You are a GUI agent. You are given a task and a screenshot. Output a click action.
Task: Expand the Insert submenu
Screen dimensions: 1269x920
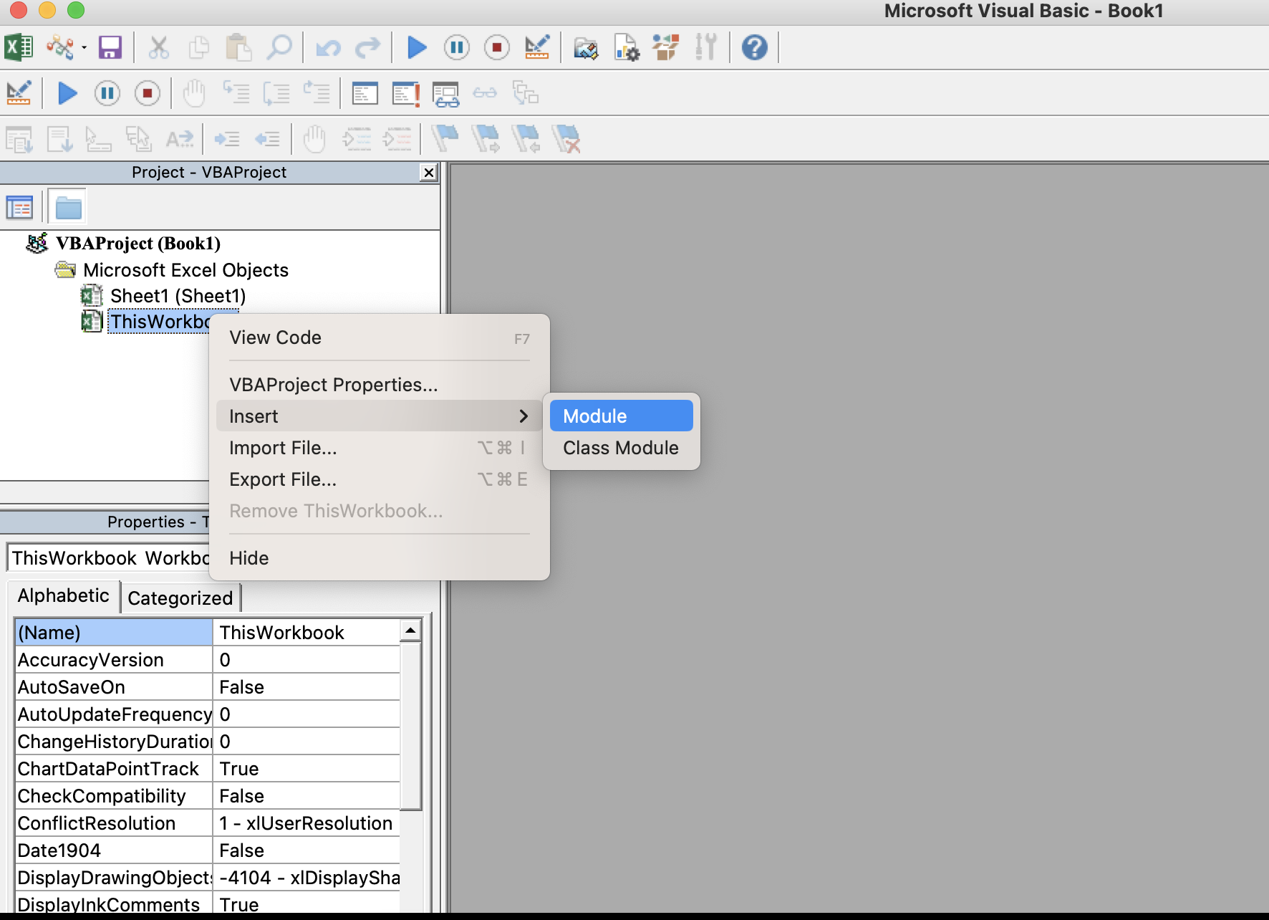pos(380,416)
